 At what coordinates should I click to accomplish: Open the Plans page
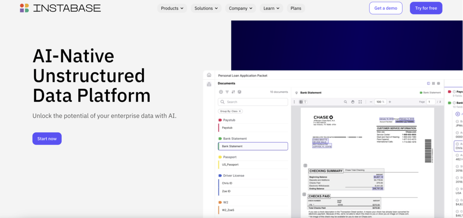296,8
